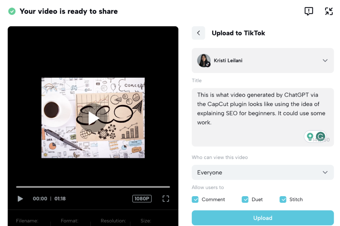Enter fullscreen with the bracket icon

click(166, 199)
